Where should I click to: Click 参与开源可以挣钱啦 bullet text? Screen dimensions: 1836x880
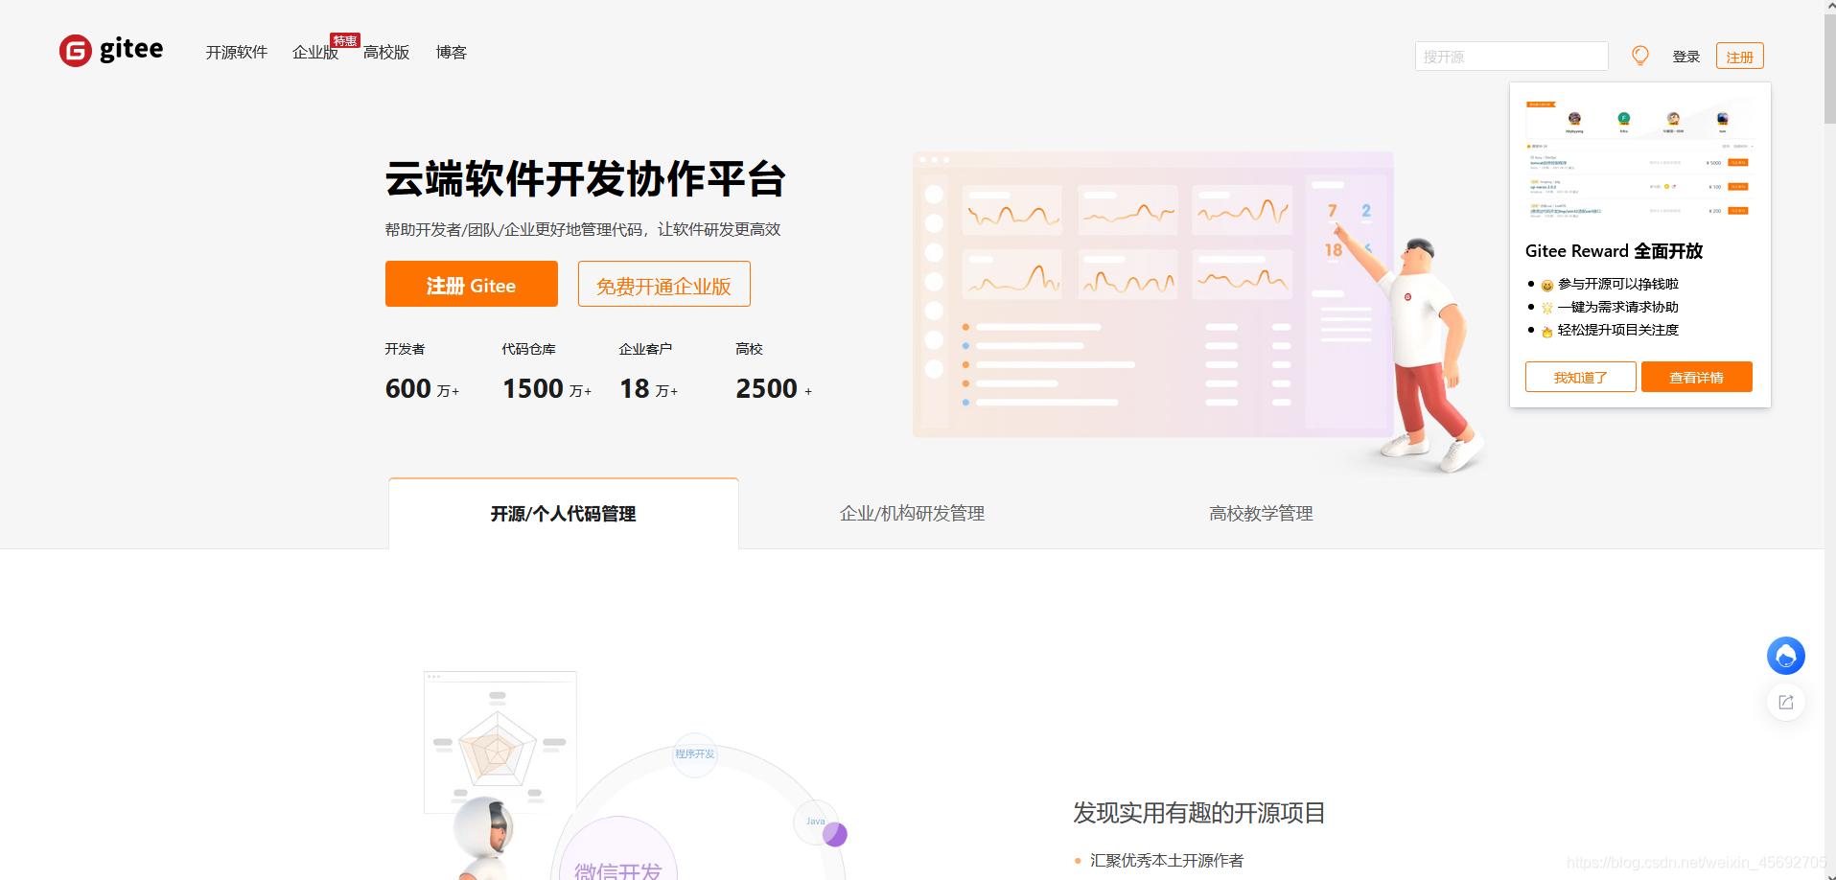[x=1618, y=284]
